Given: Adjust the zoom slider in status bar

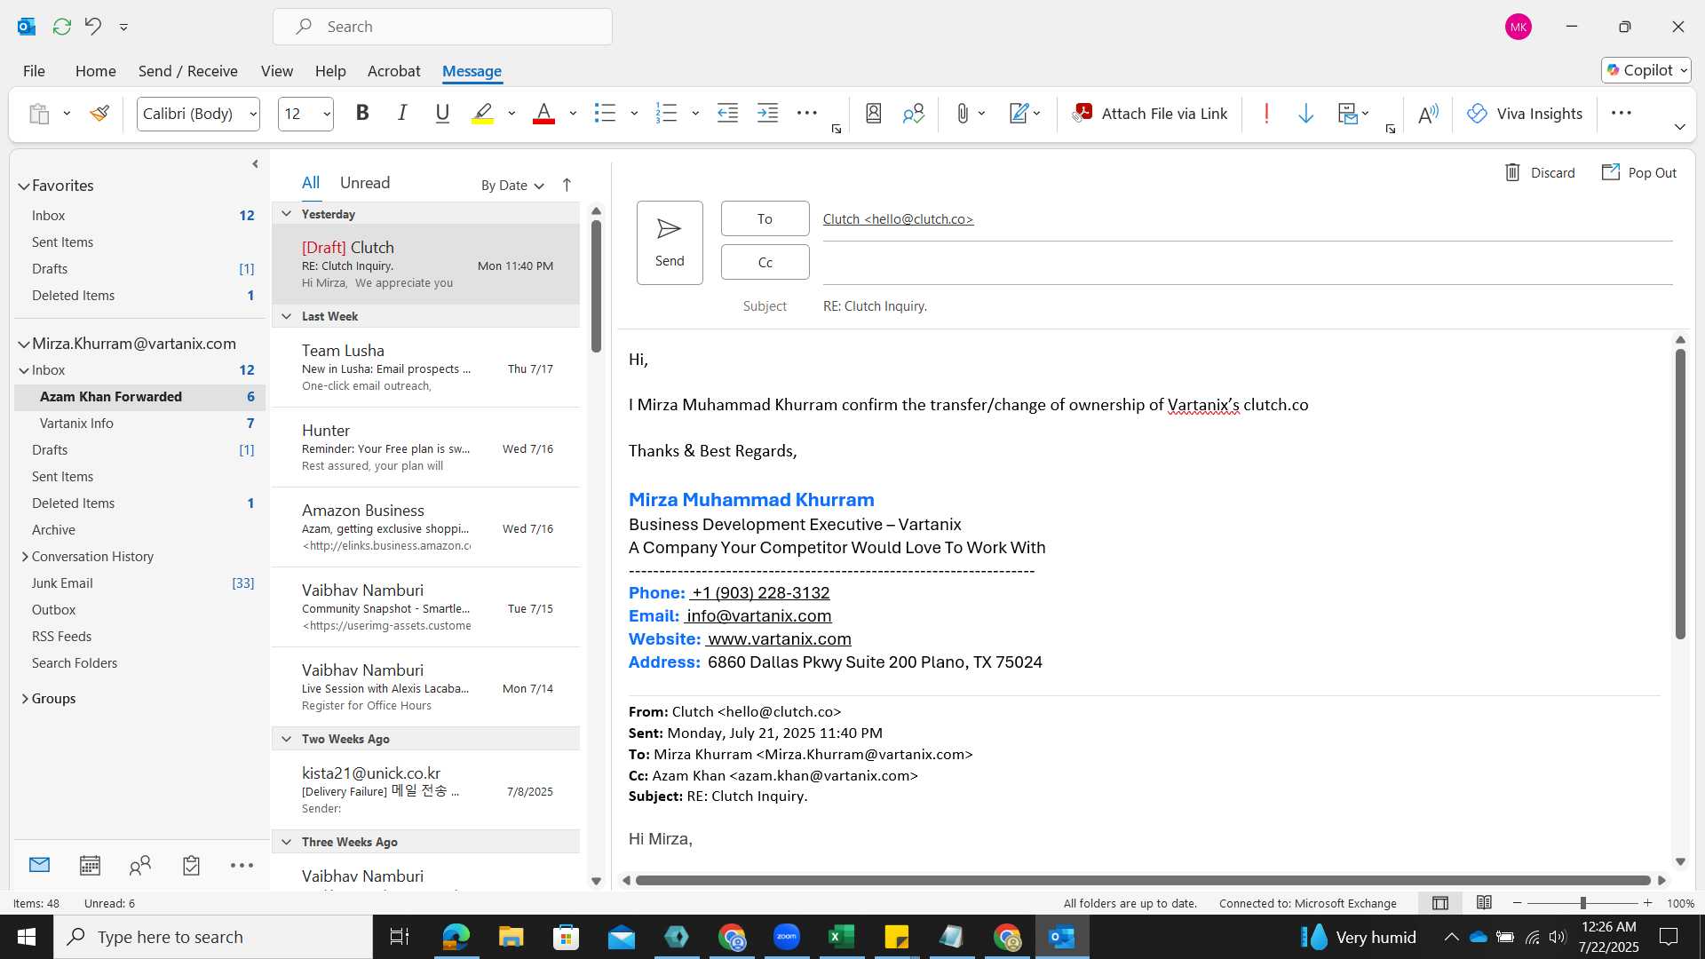Looking at the screenshot, I should (1582, 903).
